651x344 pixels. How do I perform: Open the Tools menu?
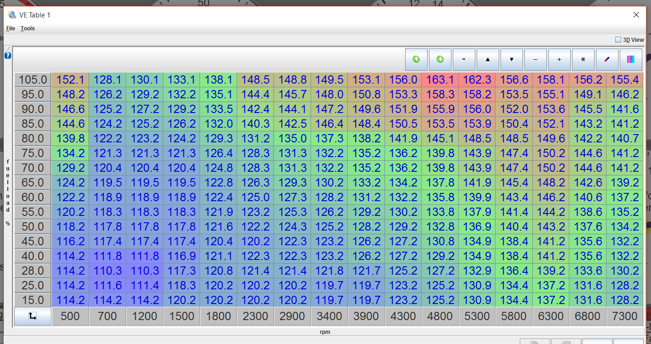pyautogui.click(x=28, y=28)
